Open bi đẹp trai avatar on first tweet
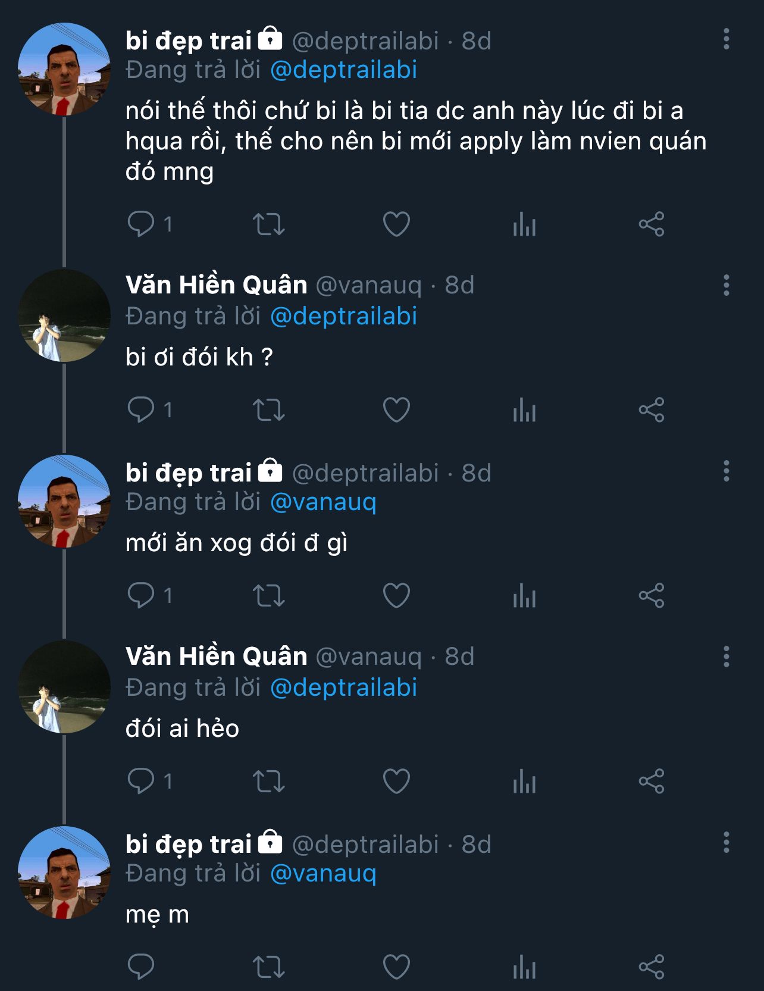Screen dimensions: 764x991 coord(64,69)
